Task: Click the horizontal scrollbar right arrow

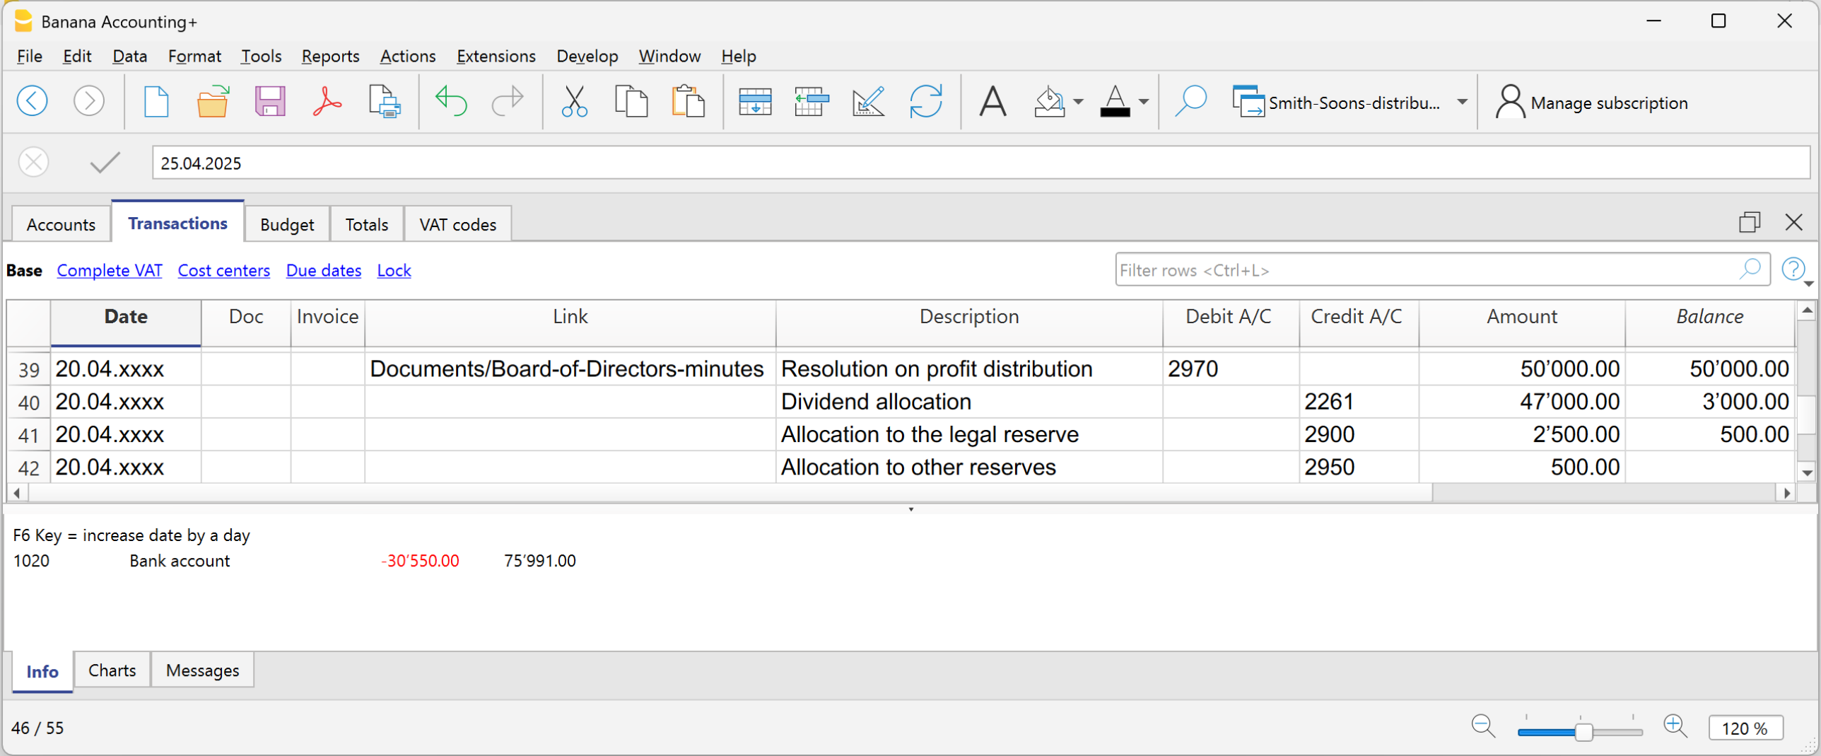Action: pyautogui.click(x=1786, y=492)
